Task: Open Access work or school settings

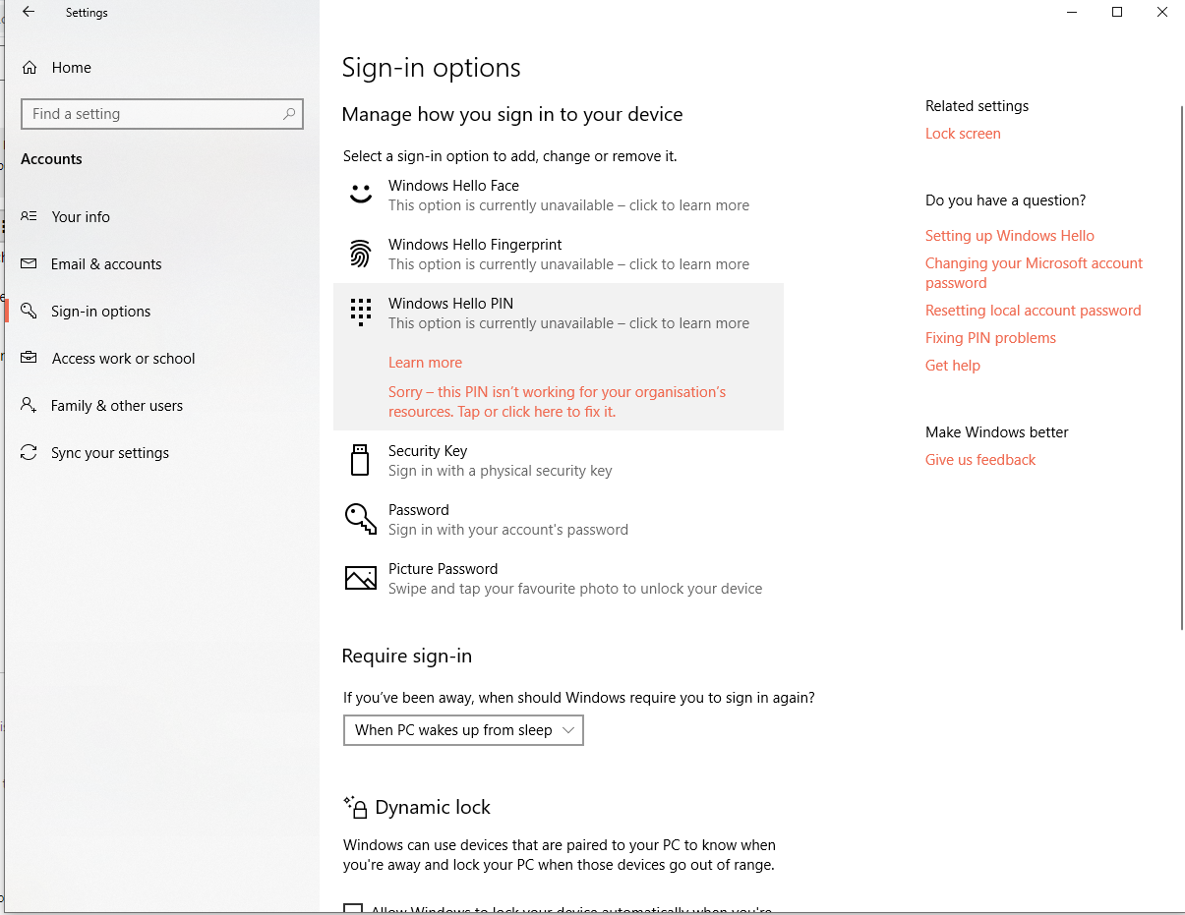Action: 124,358
